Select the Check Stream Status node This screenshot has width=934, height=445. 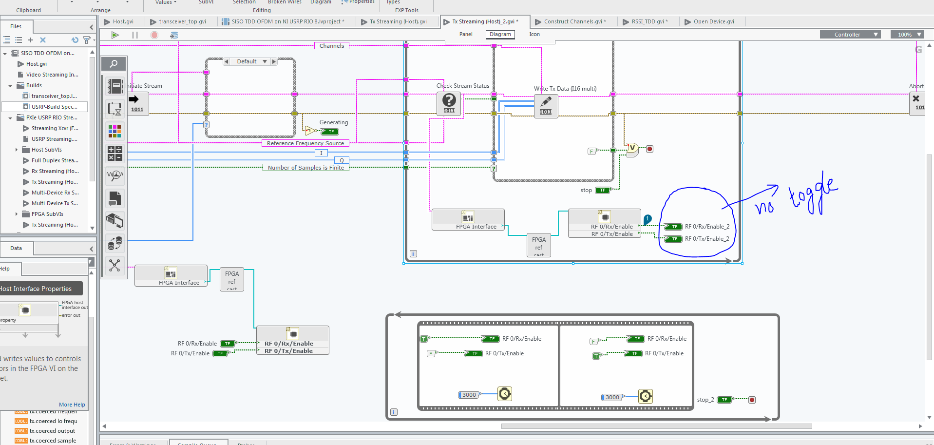(x=449, y=103)
